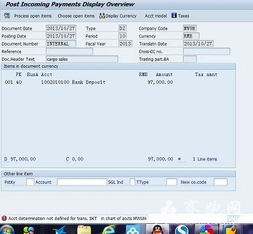Click the Taxes info icon
The height and width of the screenshot is (234, 253).
(174, 15)
